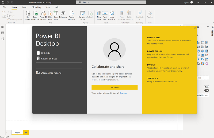
Task: Click Copy in the Clipboard group
Action: pyautogui.click(x=11, y=16)
